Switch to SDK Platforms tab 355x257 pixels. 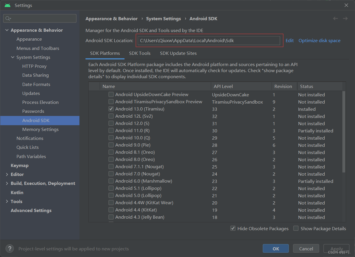coord(105,53)
